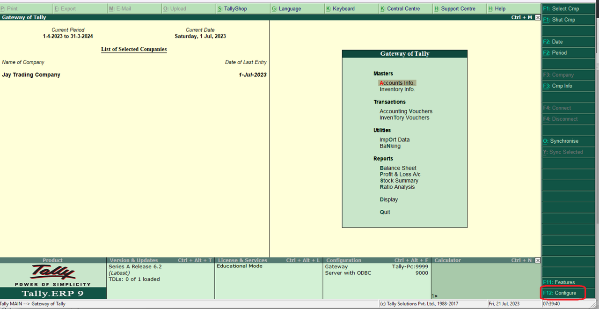This screenshot has width=599, height=309.
Task: Click F3: Cmp Info button
Action: 569,86
